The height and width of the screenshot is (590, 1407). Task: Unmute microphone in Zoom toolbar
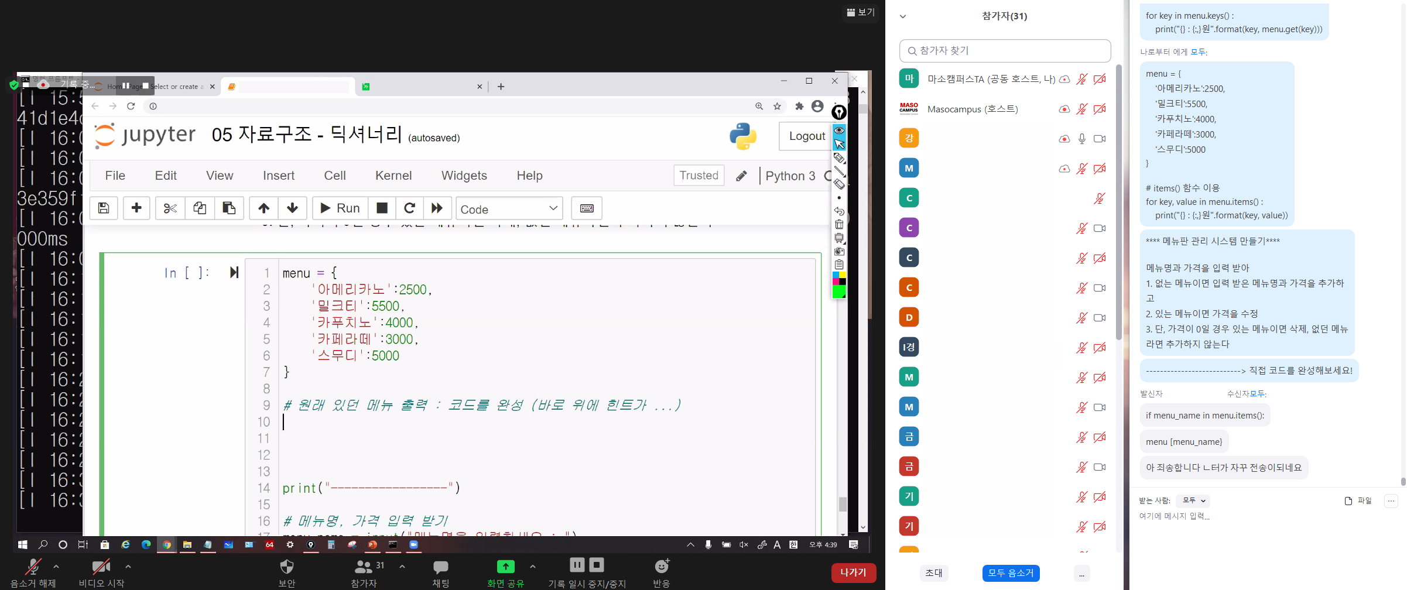(33, 572)
